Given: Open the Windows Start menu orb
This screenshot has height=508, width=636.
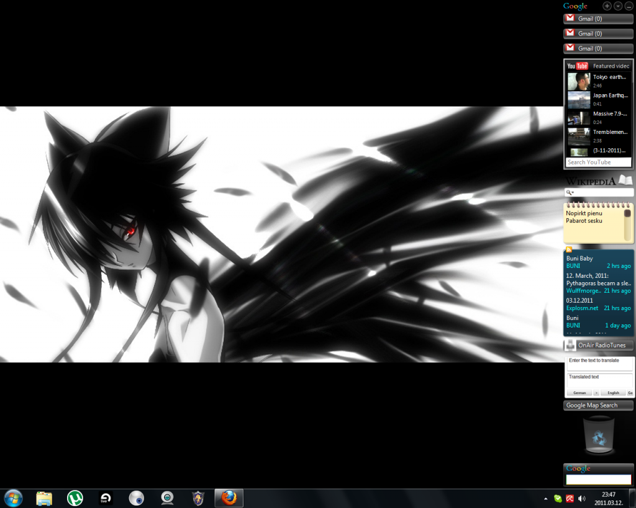Looking at the screenshot, I should (13, 498).
